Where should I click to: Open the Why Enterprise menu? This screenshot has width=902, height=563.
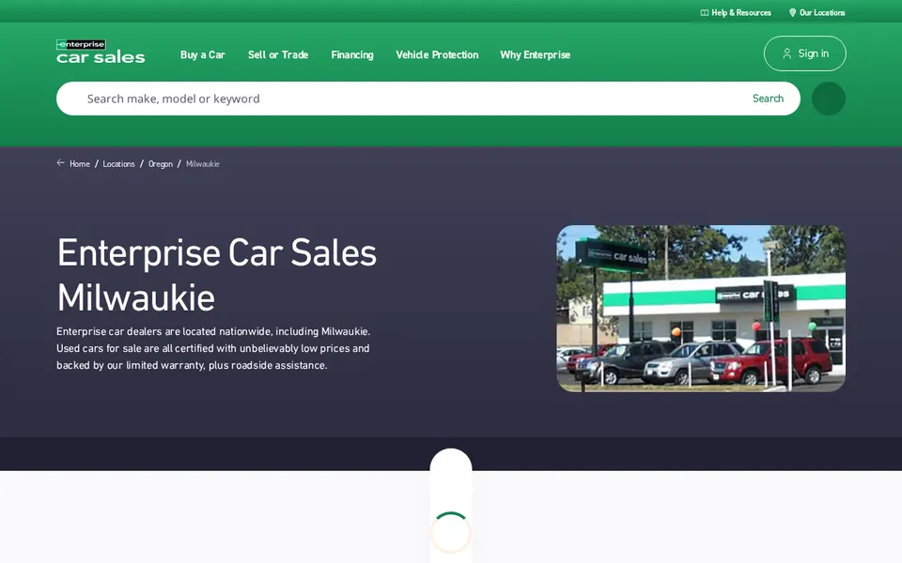point(535,54)
